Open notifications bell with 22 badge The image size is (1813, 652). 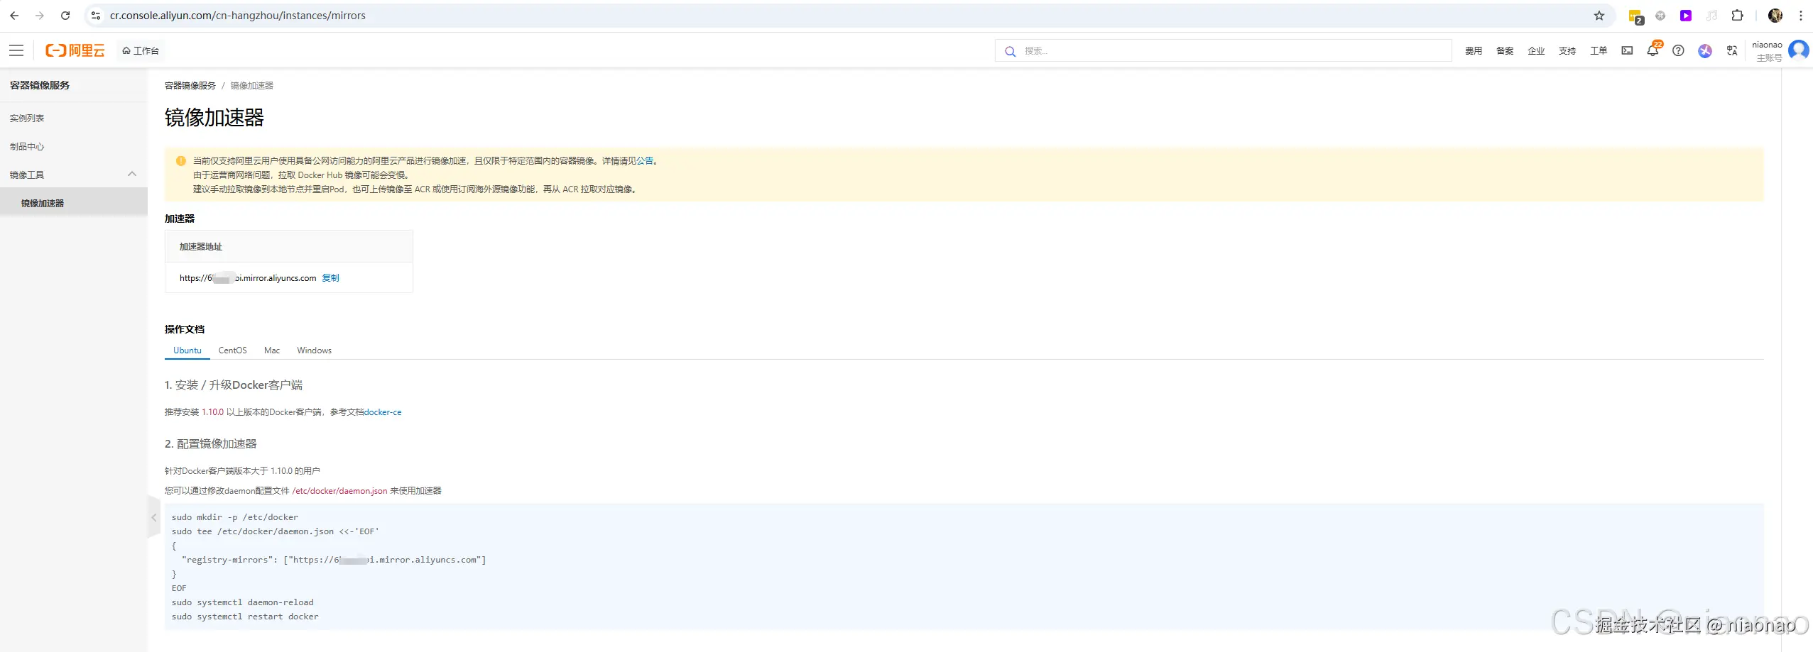tap(1653, 50)
